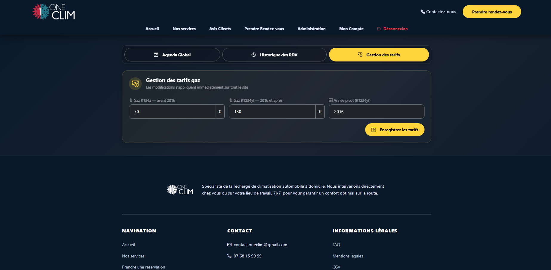This screenshot has height=270, width=551.
Task: Open Mentions légales link
Action: pos(348,256)
